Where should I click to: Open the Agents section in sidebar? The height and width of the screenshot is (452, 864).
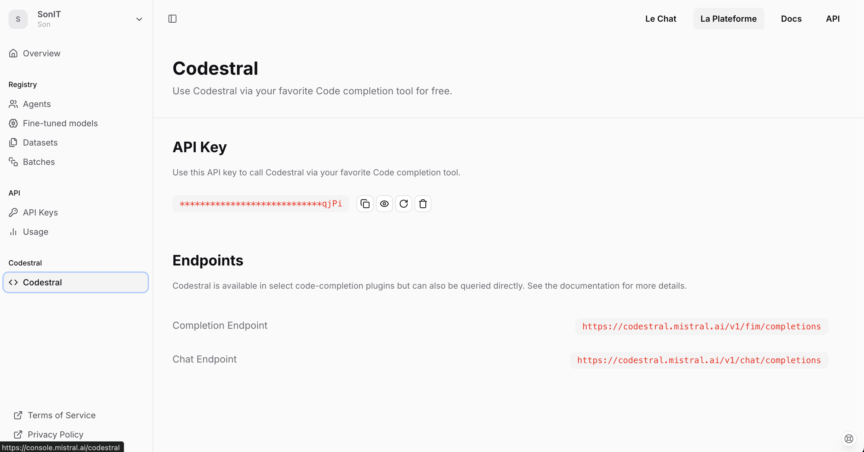(x=36, y=104)
